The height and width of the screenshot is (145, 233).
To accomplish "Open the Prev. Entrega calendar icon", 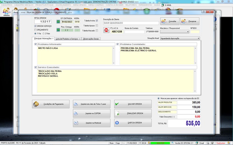I will point(58,30).
